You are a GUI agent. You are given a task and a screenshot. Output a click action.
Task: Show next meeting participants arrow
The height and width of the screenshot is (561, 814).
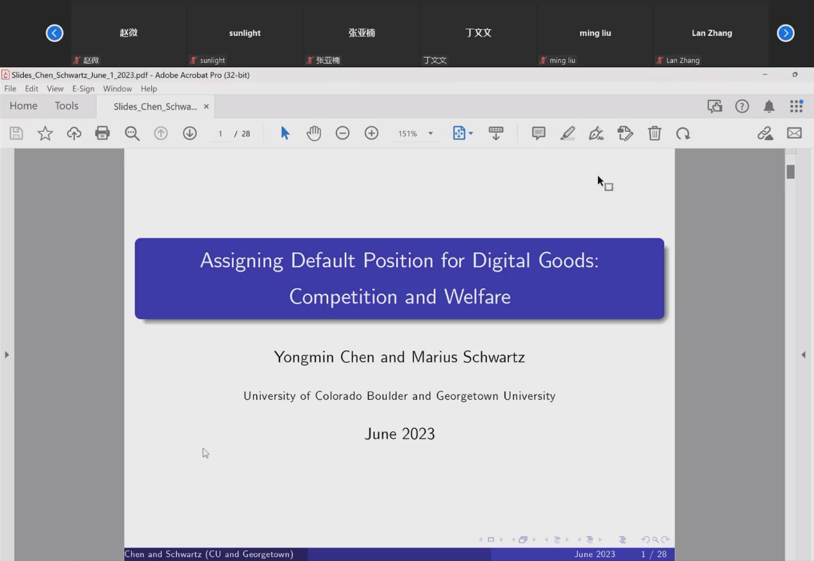click(x=785, y=33)
